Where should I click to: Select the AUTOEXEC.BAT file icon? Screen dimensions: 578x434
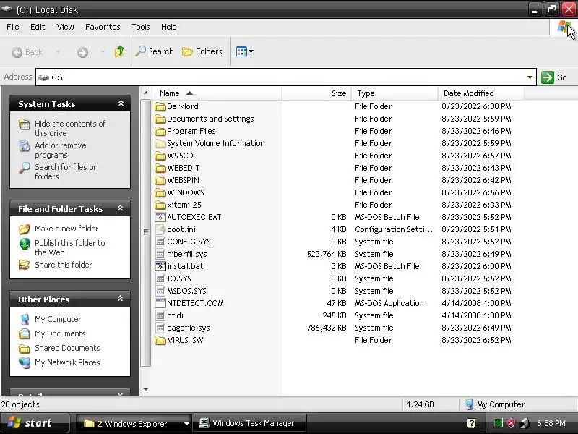tap(160, 217)
